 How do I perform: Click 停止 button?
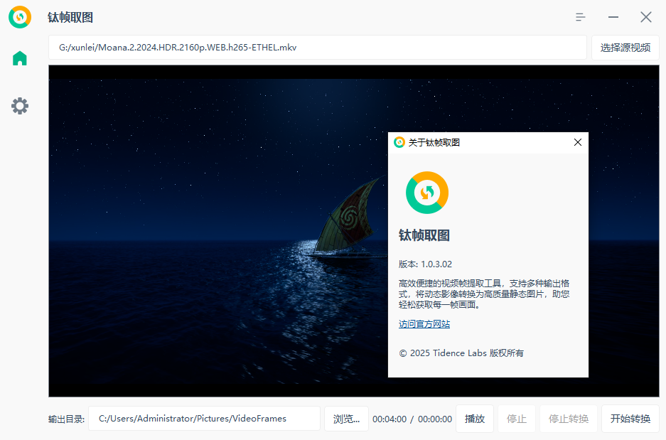[x=517, y=419]
